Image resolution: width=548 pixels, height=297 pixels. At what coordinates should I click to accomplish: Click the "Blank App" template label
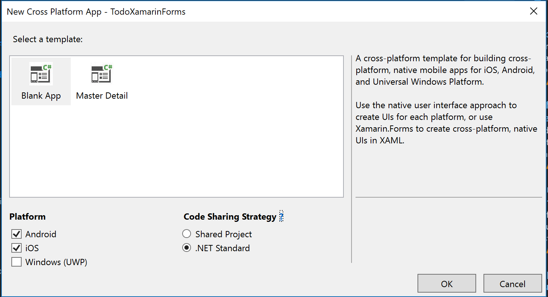point(41,96)
